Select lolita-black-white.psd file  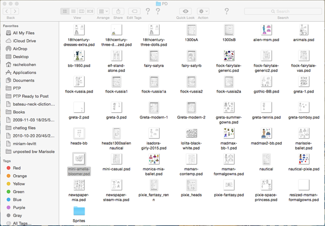pyautogui.click(x=191, y=139)
